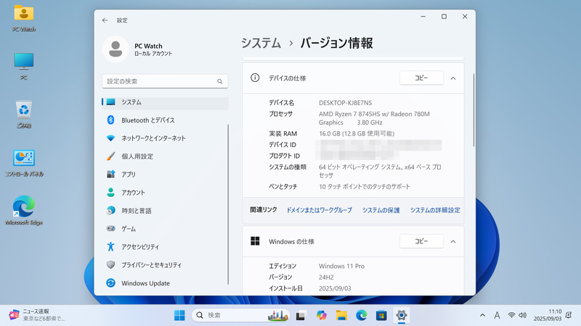Open アプリ settings page

pyautogui.click(x=166, y=175)
